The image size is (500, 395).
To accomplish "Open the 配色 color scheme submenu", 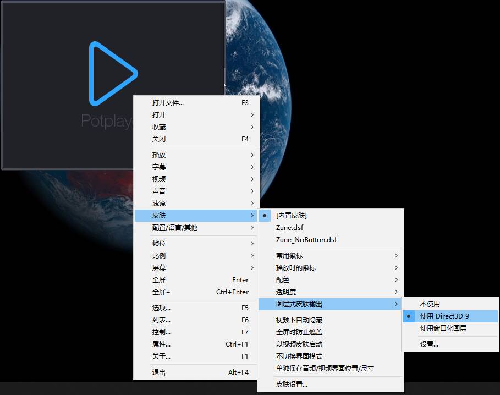I will tap(282, 280).
